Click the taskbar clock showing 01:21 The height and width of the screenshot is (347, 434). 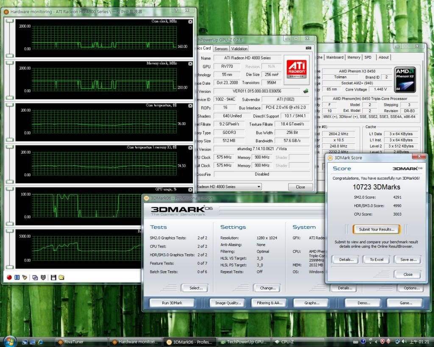[x=420, y=342]
